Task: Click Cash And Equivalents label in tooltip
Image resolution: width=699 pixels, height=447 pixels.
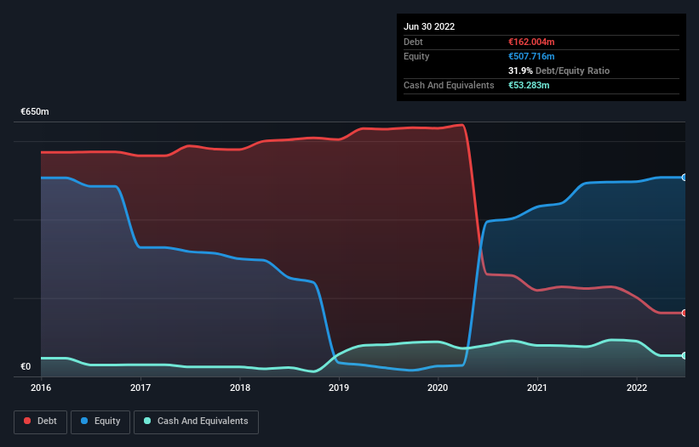Action: 449,85
